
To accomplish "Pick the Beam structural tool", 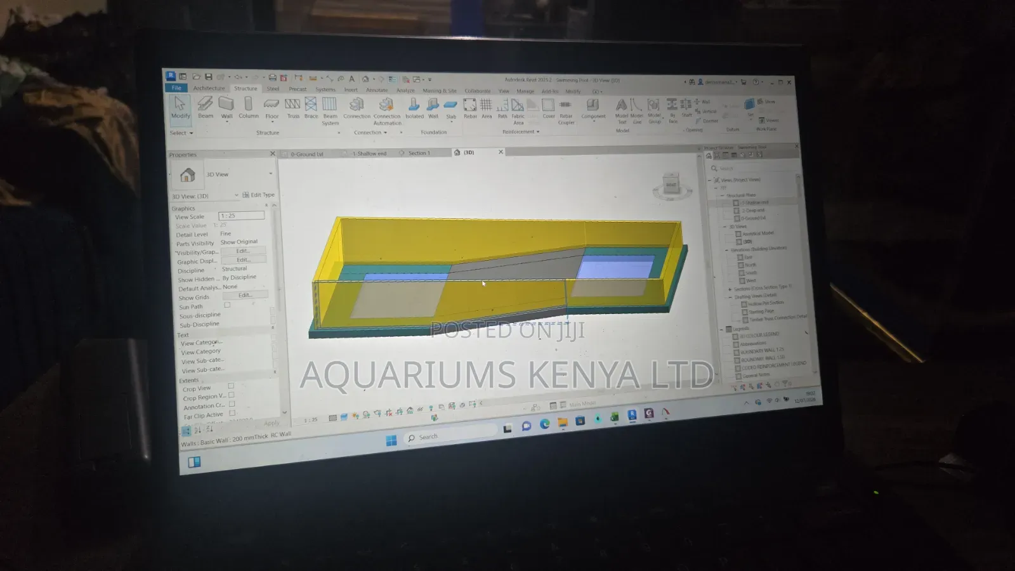I will point(206,107).
